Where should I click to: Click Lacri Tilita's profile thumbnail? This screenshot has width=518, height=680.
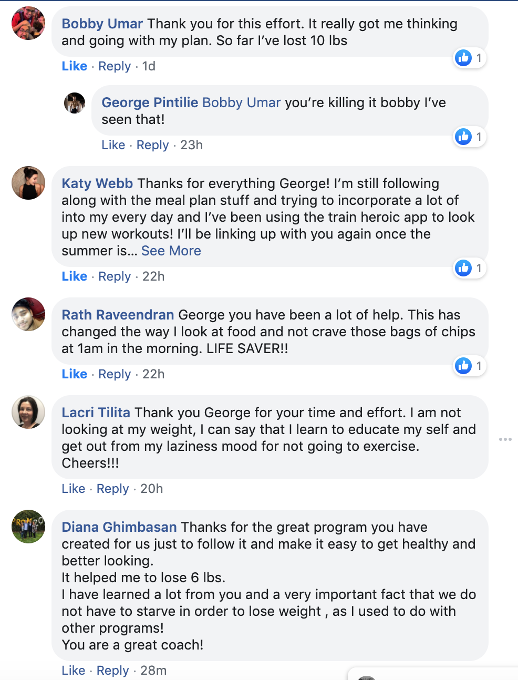pyautogui.click(x=28, y=412)
